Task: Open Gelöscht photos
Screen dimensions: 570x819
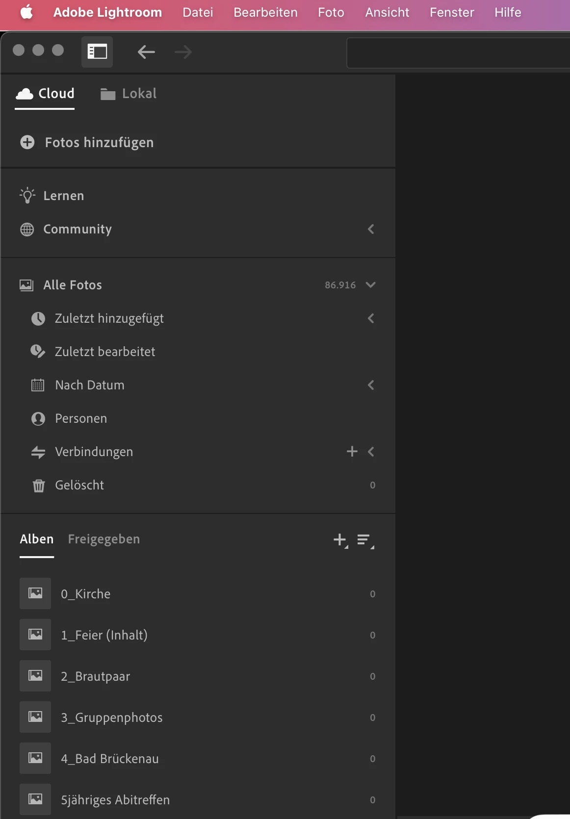Action: pos(79,485)
